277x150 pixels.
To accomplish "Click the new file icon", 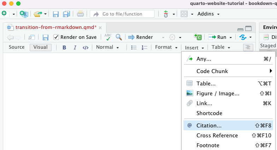I will pyautogui.click(x=4, y=14).
